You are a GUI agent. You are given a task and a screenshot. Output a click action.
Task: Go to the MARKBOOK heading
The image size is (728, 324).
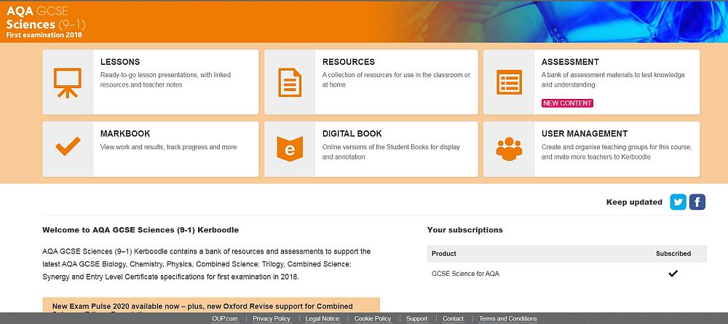point(125,133)
